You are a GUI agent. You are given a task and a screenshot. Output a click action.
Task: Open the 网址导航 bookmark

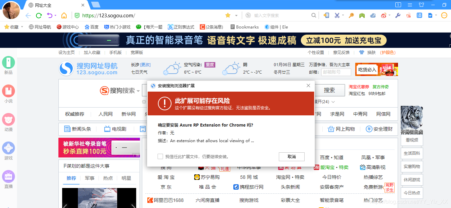pyautogui.click(x=40, y=27)
